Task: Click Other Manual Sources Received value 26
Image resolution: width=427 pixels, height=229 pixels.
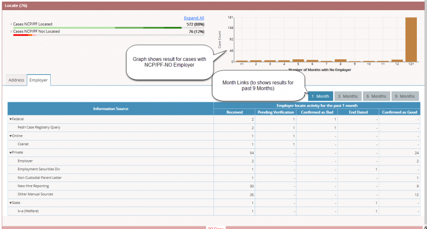Action: click(x=251, y=195)
